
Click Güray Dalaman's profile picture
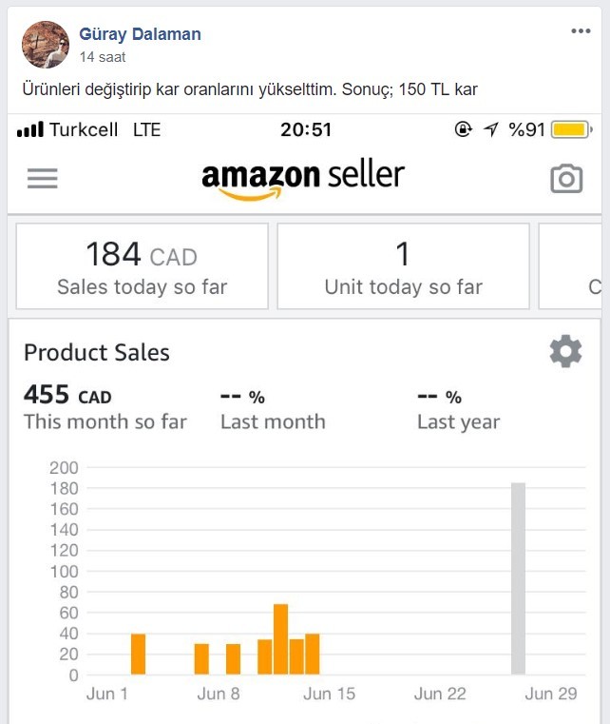(x=46, y=45)
